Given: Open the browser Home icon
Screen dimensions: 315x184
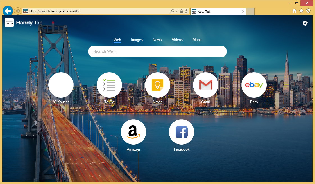Looking at the screenshot, I should 294,11.
